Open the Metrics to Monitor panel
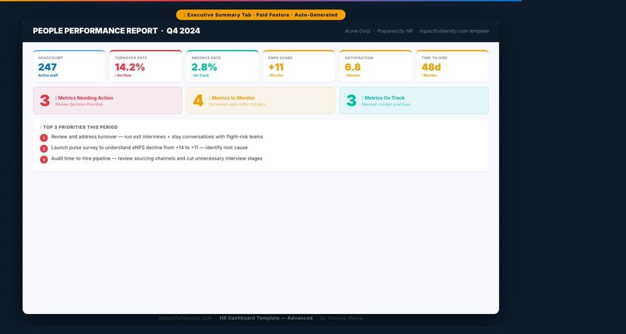Screen dimensions: 626x334 (261, 100)
